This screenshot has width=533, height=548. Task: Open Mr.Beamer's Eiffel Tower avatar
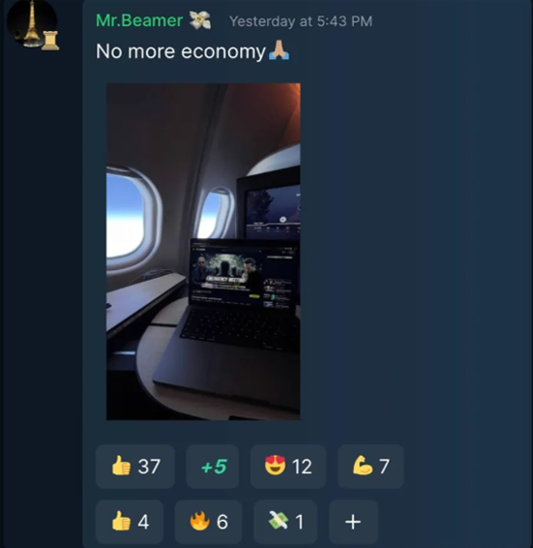[x=32, y=24]
